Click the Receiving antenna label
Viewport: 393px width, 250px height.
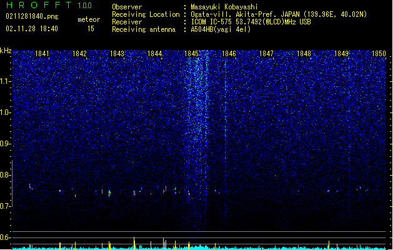coord(144,29)
